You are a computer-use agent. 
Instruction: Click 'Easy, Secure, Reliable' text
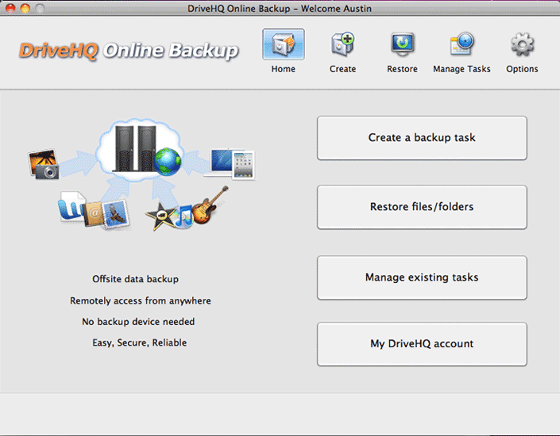tap(139, 342)
